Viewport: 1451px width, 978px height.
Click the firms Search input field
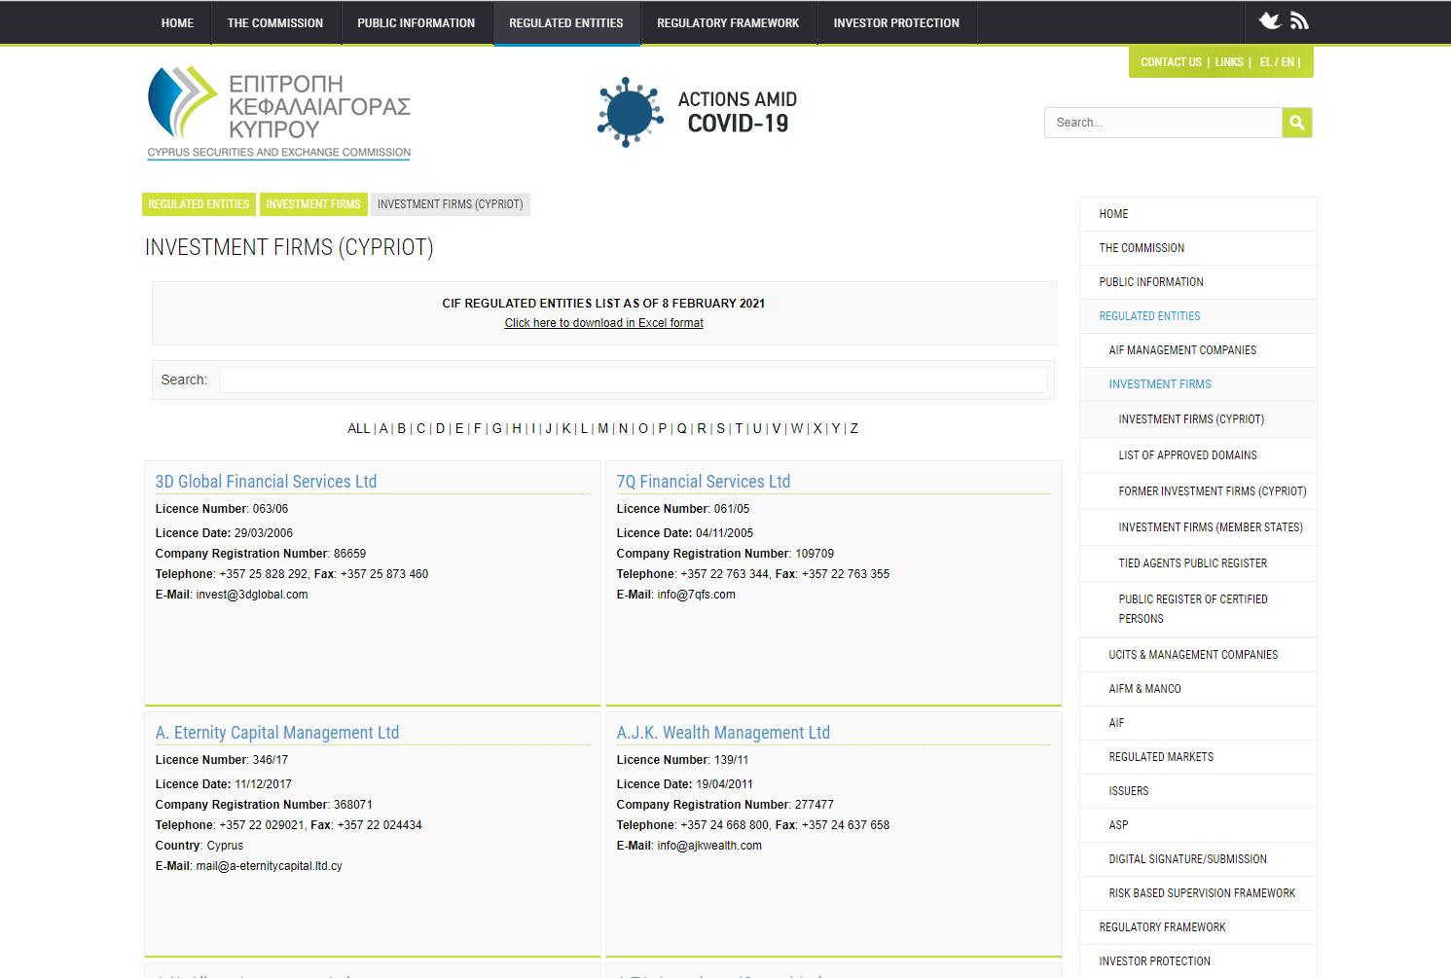(x=633, y=380)
